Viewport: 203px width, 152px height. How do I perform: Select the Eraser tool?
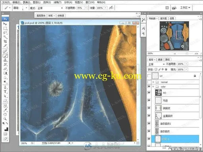[5, 69]
